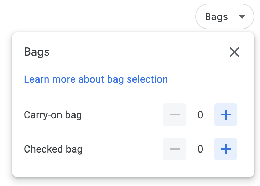Click the Bags panel heading
The height and width of the screenshot is (186, 260).
point(37,52)
